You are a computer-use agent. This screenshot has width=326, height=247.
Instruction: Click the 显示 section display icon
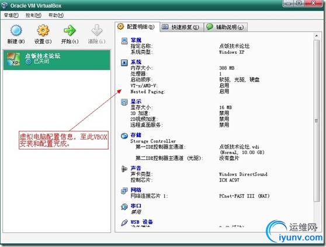[x=124, y=102]
